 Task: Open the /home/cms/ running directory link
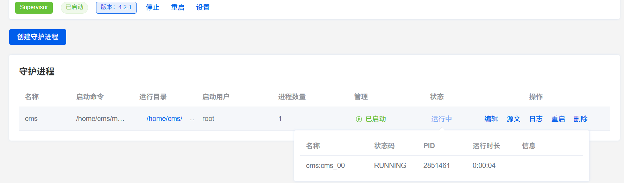pos(164,119)
